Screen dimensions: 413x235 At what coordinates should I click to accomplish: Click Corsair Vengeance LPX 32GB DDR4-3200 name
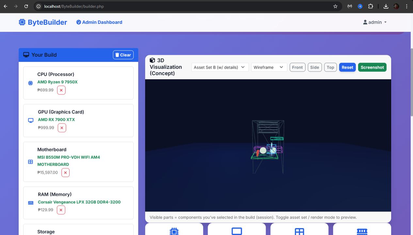tap(79, 202)
